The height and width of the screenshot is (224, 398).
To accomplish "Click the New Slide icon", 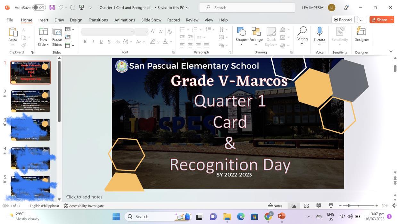I will [x=43, y=32].
